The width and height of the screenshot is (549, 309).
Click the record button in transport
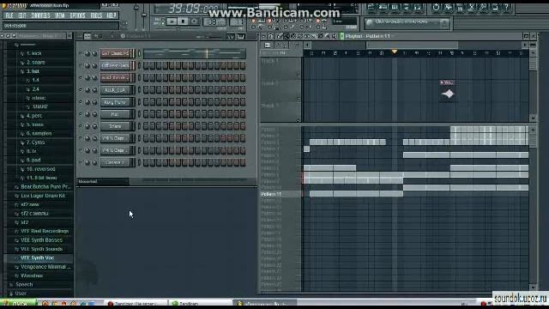click(194, 21)
